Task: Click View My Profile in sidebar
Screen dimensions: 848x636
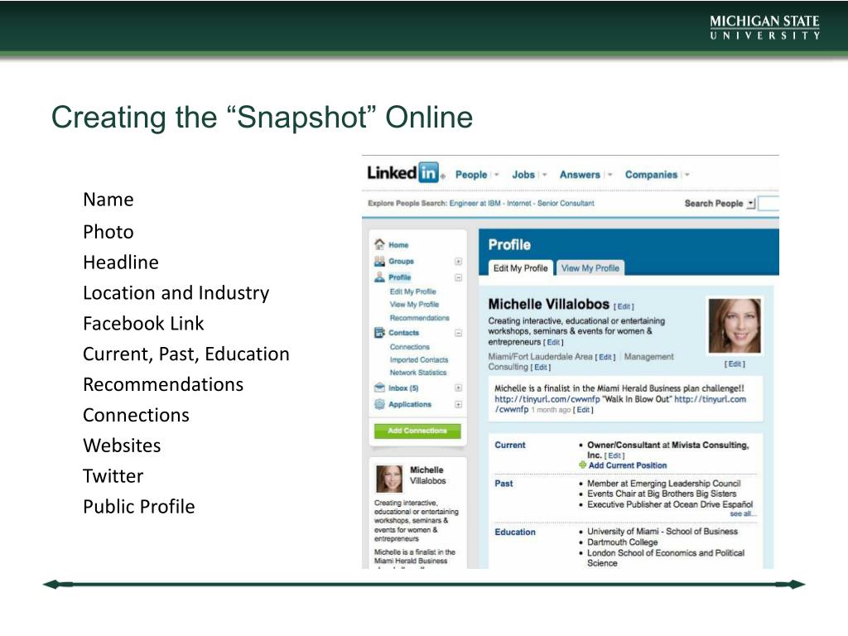Action: point(414,305)
